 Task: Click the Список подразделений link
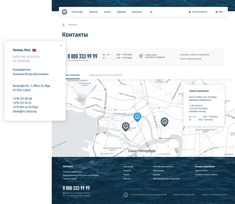pos(190,59)
